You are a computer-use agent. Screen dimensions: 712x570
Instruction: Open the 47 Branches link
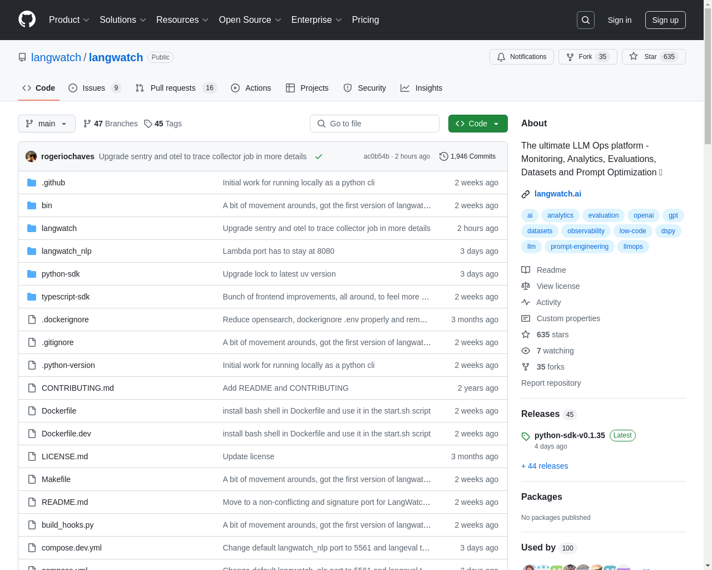click(110, 124)
